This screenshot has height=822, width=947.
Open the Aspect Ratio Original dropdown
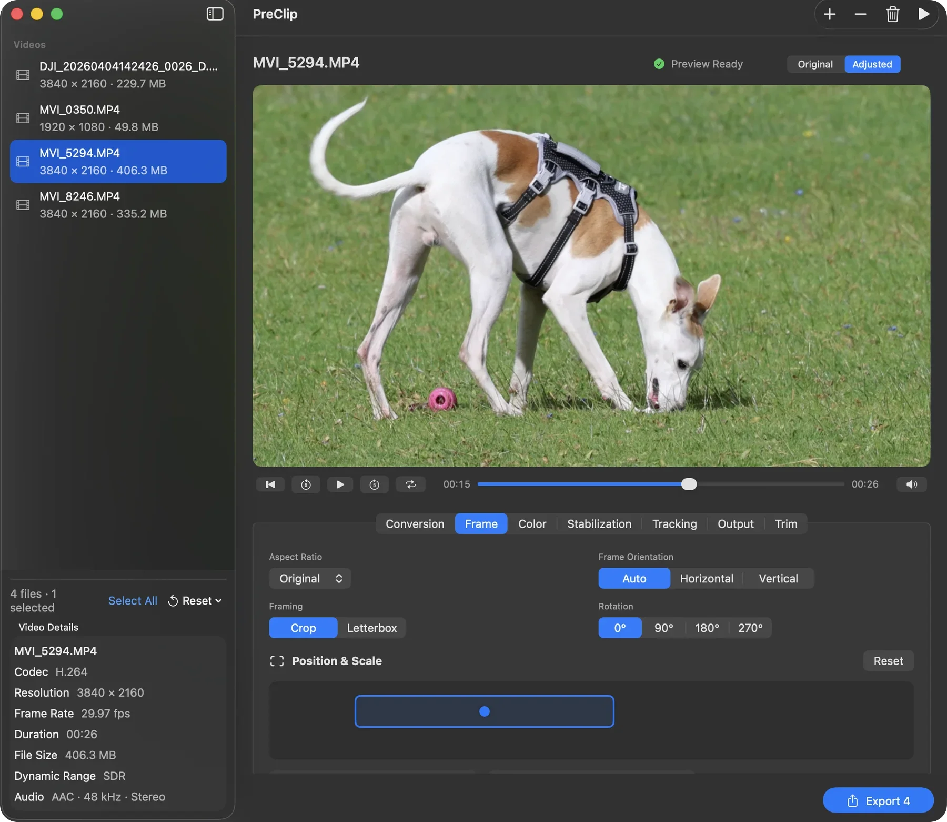(x=310, y=578)
